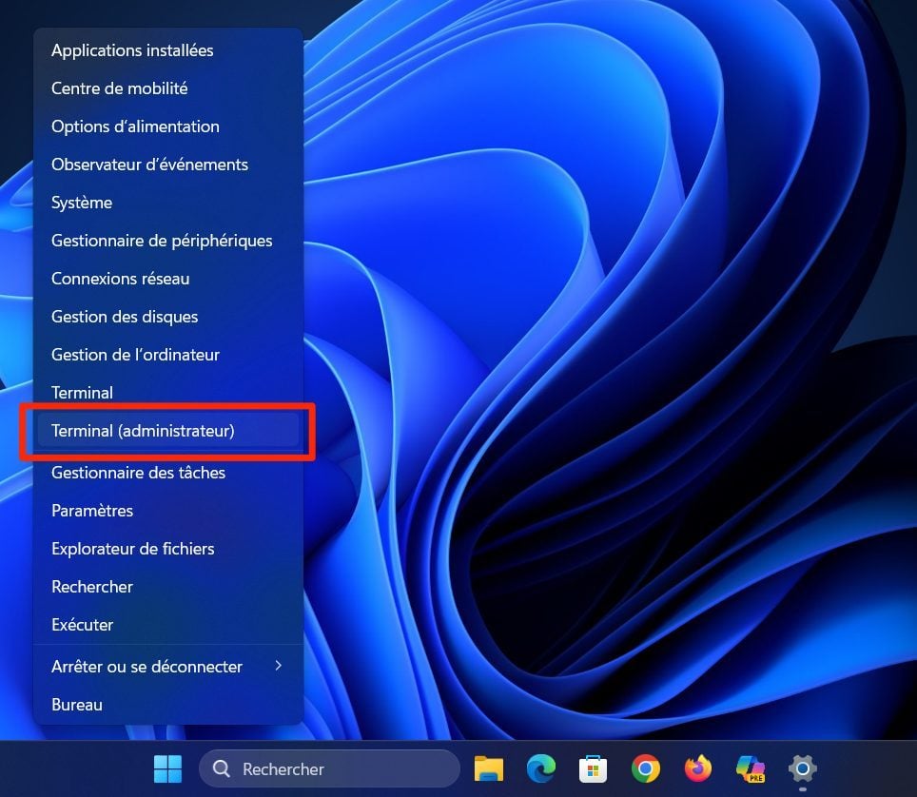Open Gestion des disques
The height and width of the screenshot is (797, 917).
point(168,317)
